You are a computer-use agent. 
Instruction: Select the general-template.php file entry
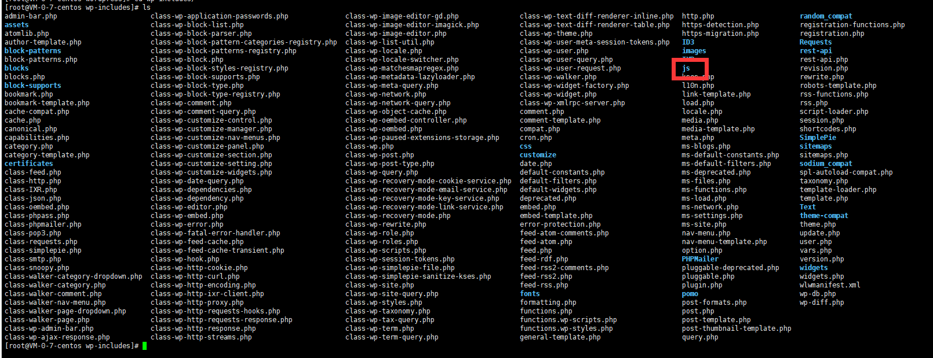pos(560,337)
